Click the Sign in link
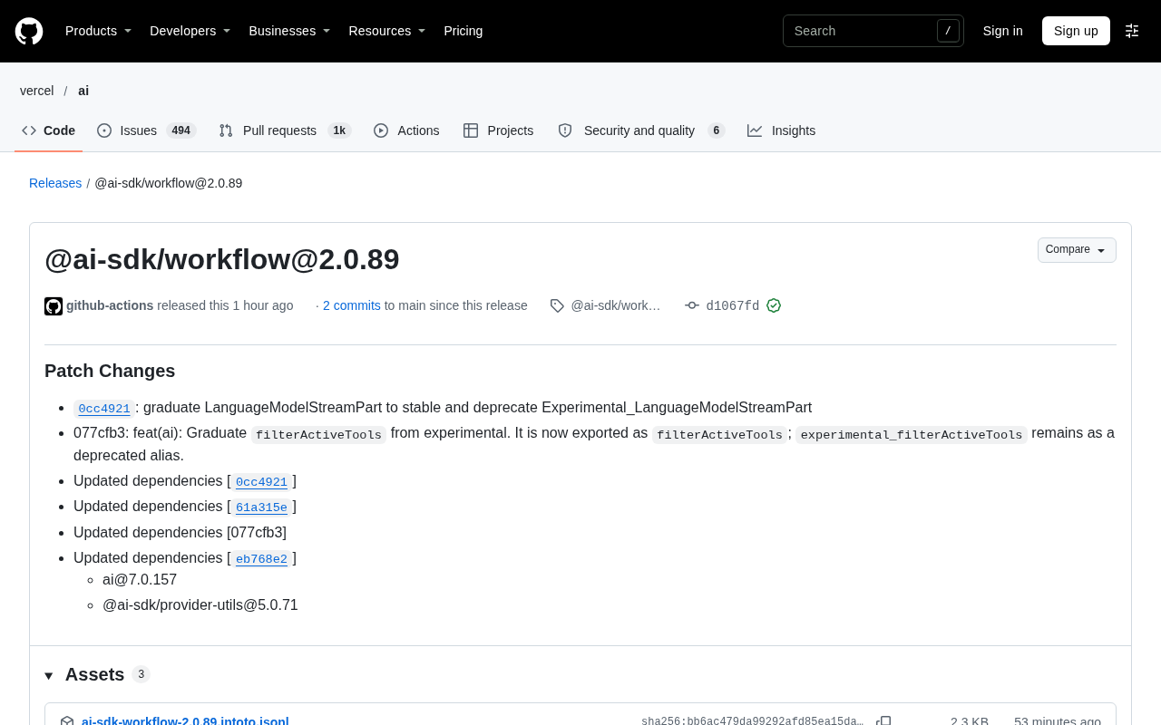The height and width of the screenshot is (725, 1161). [1002, 31]
